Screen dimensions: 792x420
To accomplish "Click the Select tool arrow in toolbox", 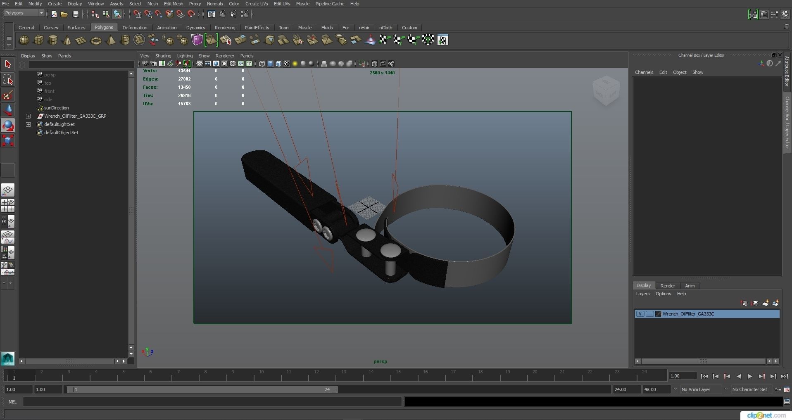I will coord(8,64).
